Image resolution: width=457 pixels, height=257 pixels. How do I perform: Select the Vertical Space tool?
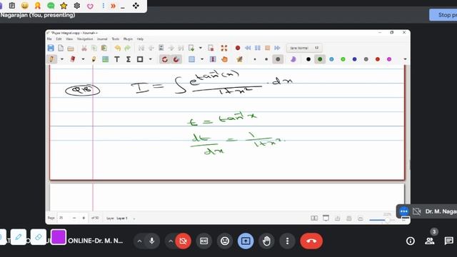(x=213, y=59)
